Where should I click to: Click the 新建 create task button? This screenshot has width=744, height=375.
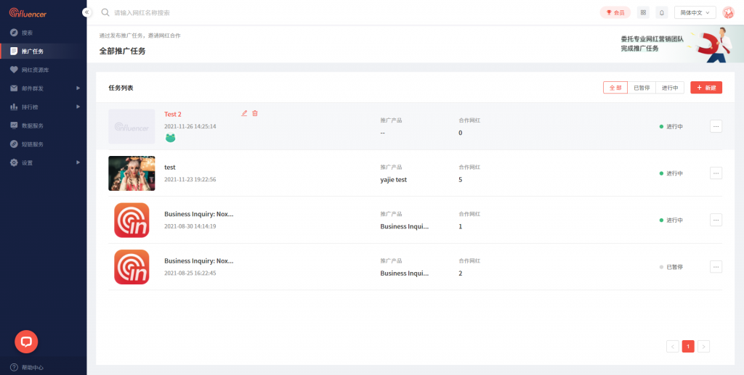click(x=706, y=88)
